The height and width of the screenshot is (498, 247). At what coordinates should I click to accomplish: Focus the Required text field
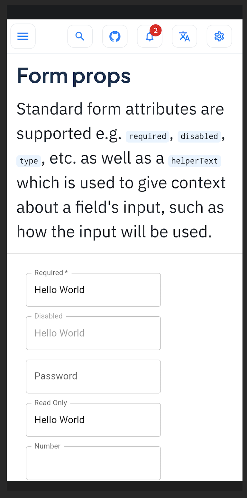pos(93,290)
